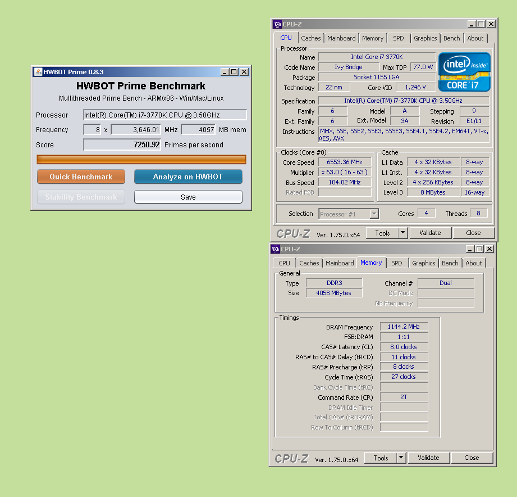This screenshot has height=497, width=517.
Task: Click the disabled Stability Benchmark button
Action: (x=81, y=197)
